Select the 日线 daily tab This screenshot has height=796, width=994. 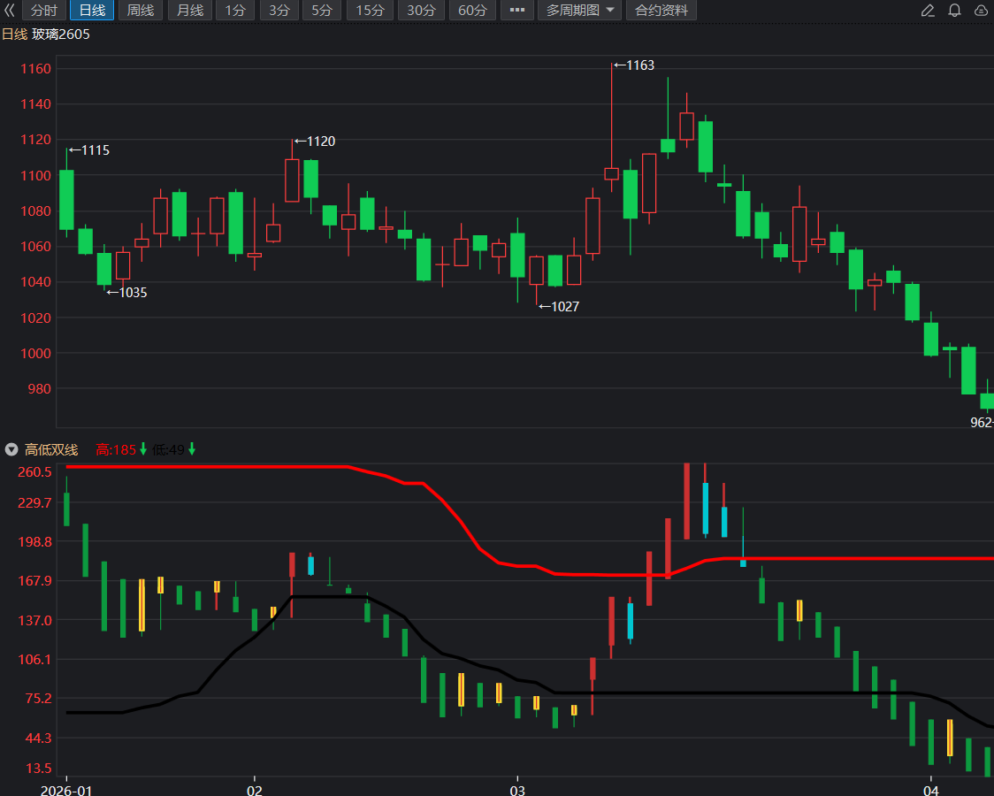pos(92,10)
